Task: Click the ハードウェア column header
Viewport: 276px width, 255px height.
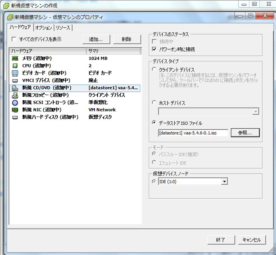Action: 48,51
